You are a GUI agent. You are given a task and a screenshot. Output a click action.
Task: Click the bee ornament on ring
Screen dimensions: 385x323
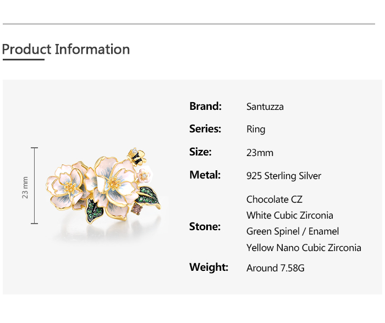(x=135, y=157)
